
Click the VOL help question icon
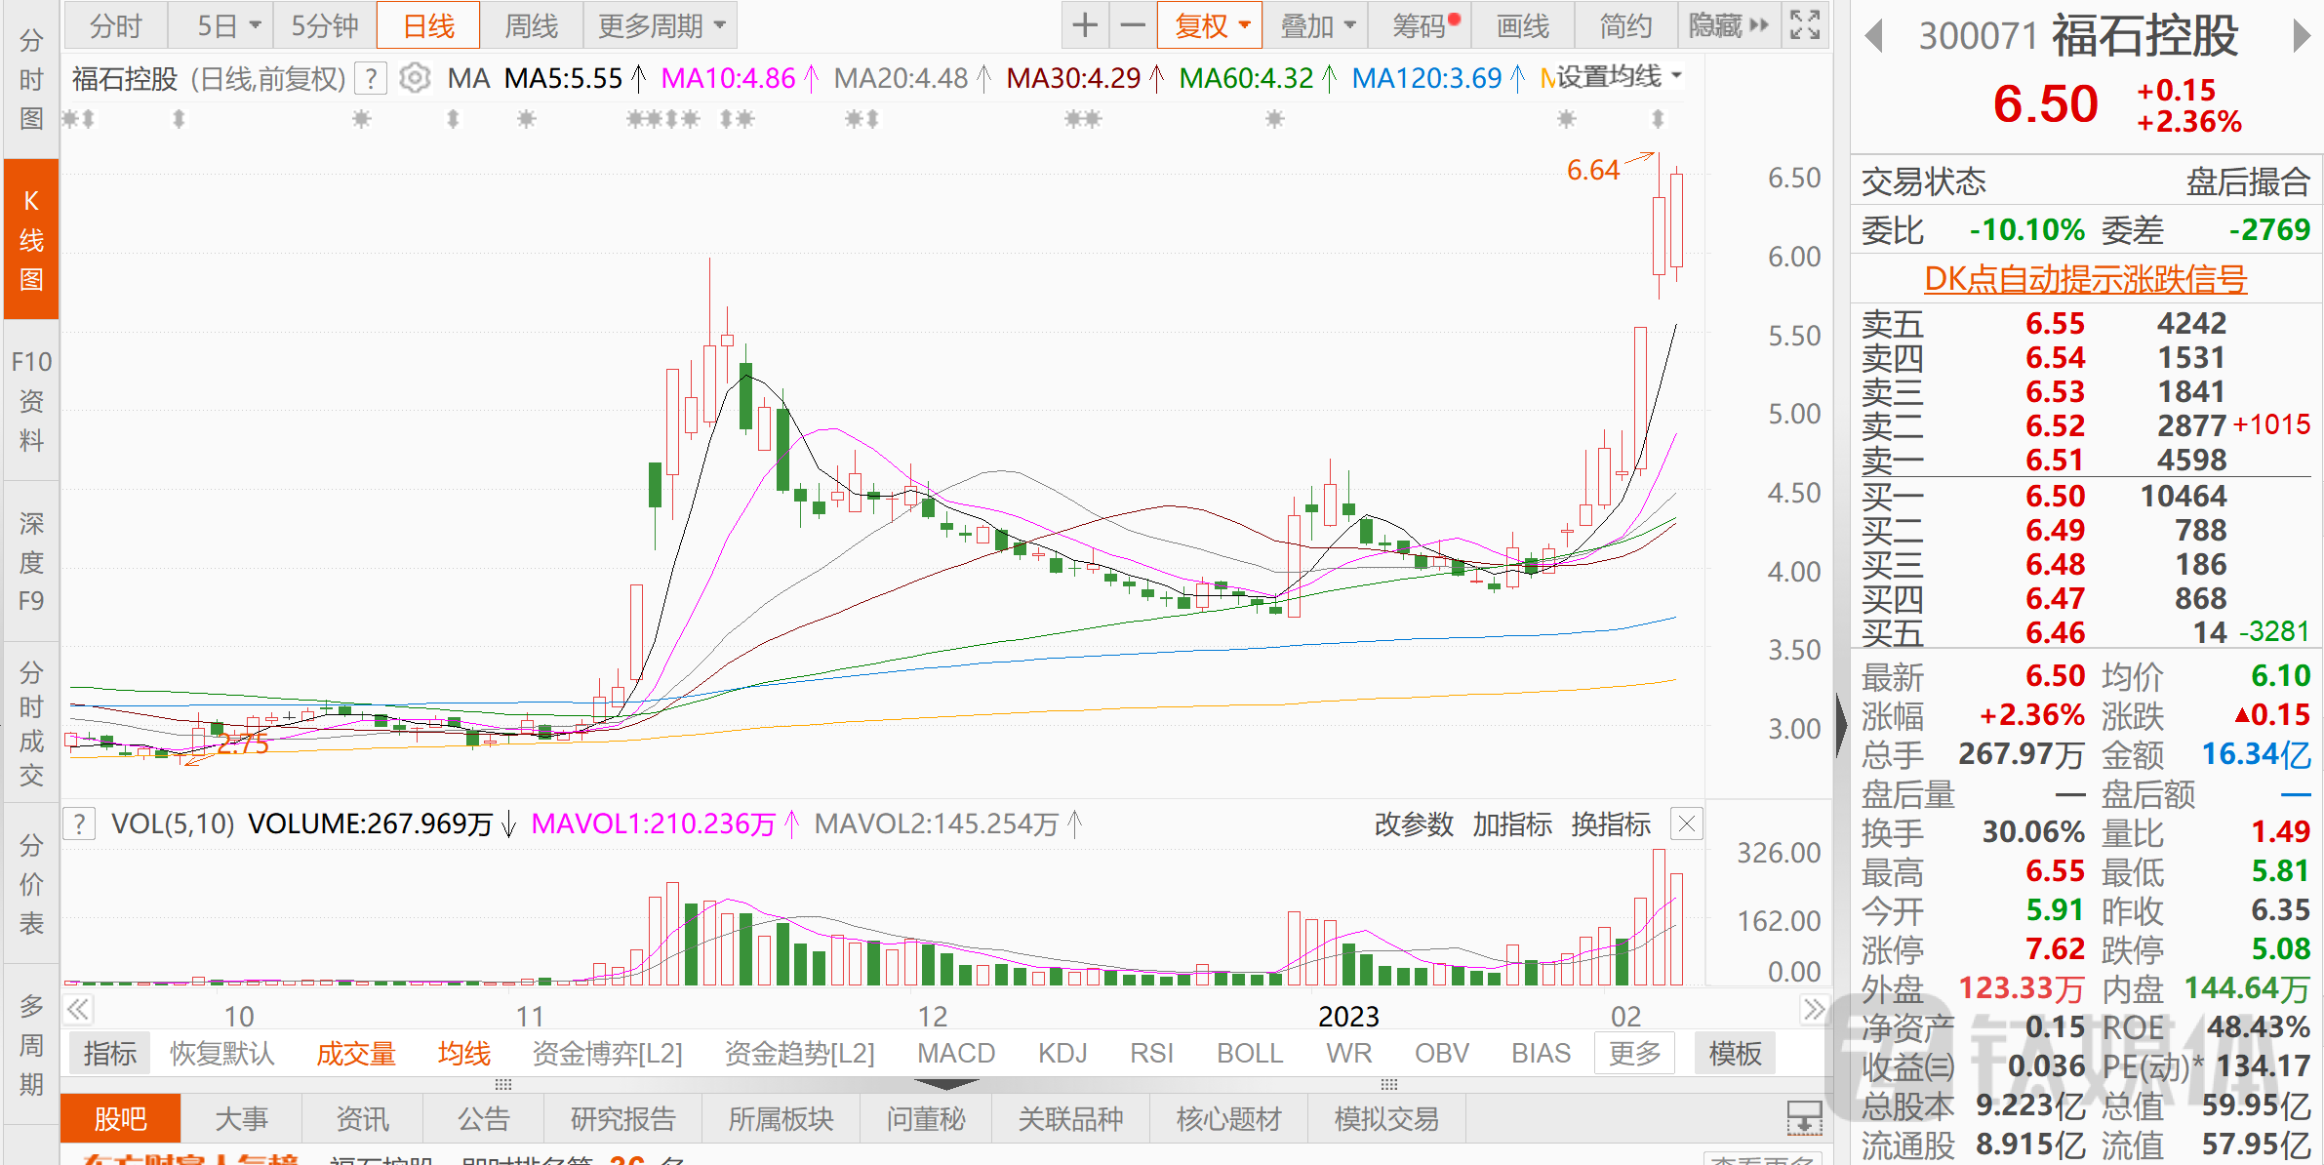click(80, 824)
